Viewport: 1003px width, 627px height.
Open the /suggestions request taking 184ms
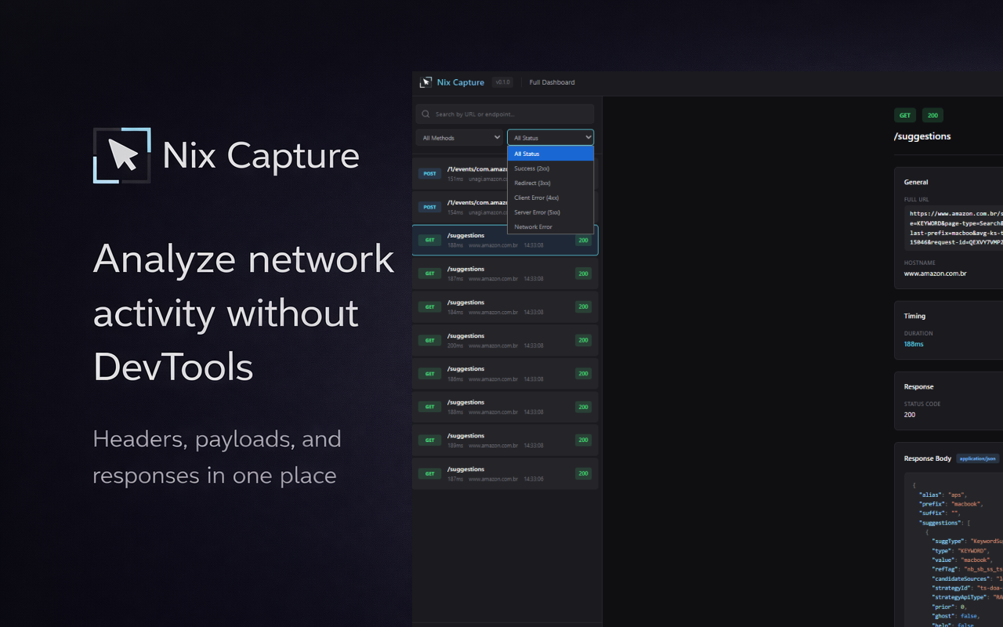(505, 307)
